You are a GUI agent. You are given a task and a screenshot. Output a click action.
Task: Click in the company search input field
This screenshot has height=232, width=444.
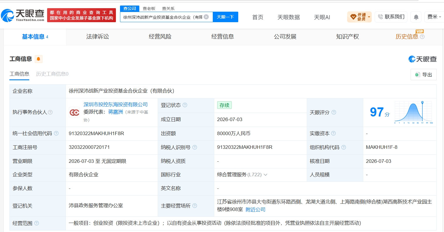(x=163, y=17)
